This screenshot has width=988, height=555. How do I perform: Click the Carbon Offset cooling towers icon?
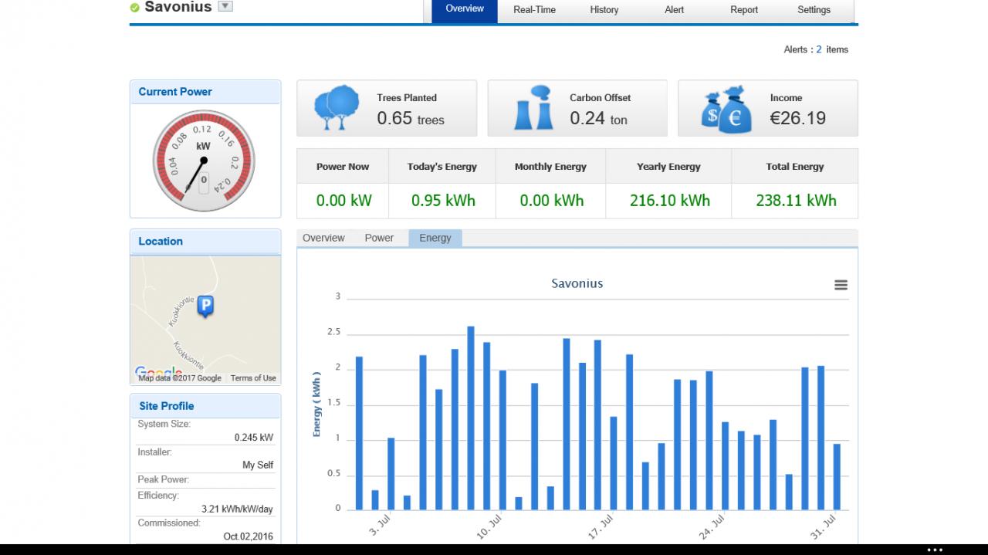tap(533, 108)
